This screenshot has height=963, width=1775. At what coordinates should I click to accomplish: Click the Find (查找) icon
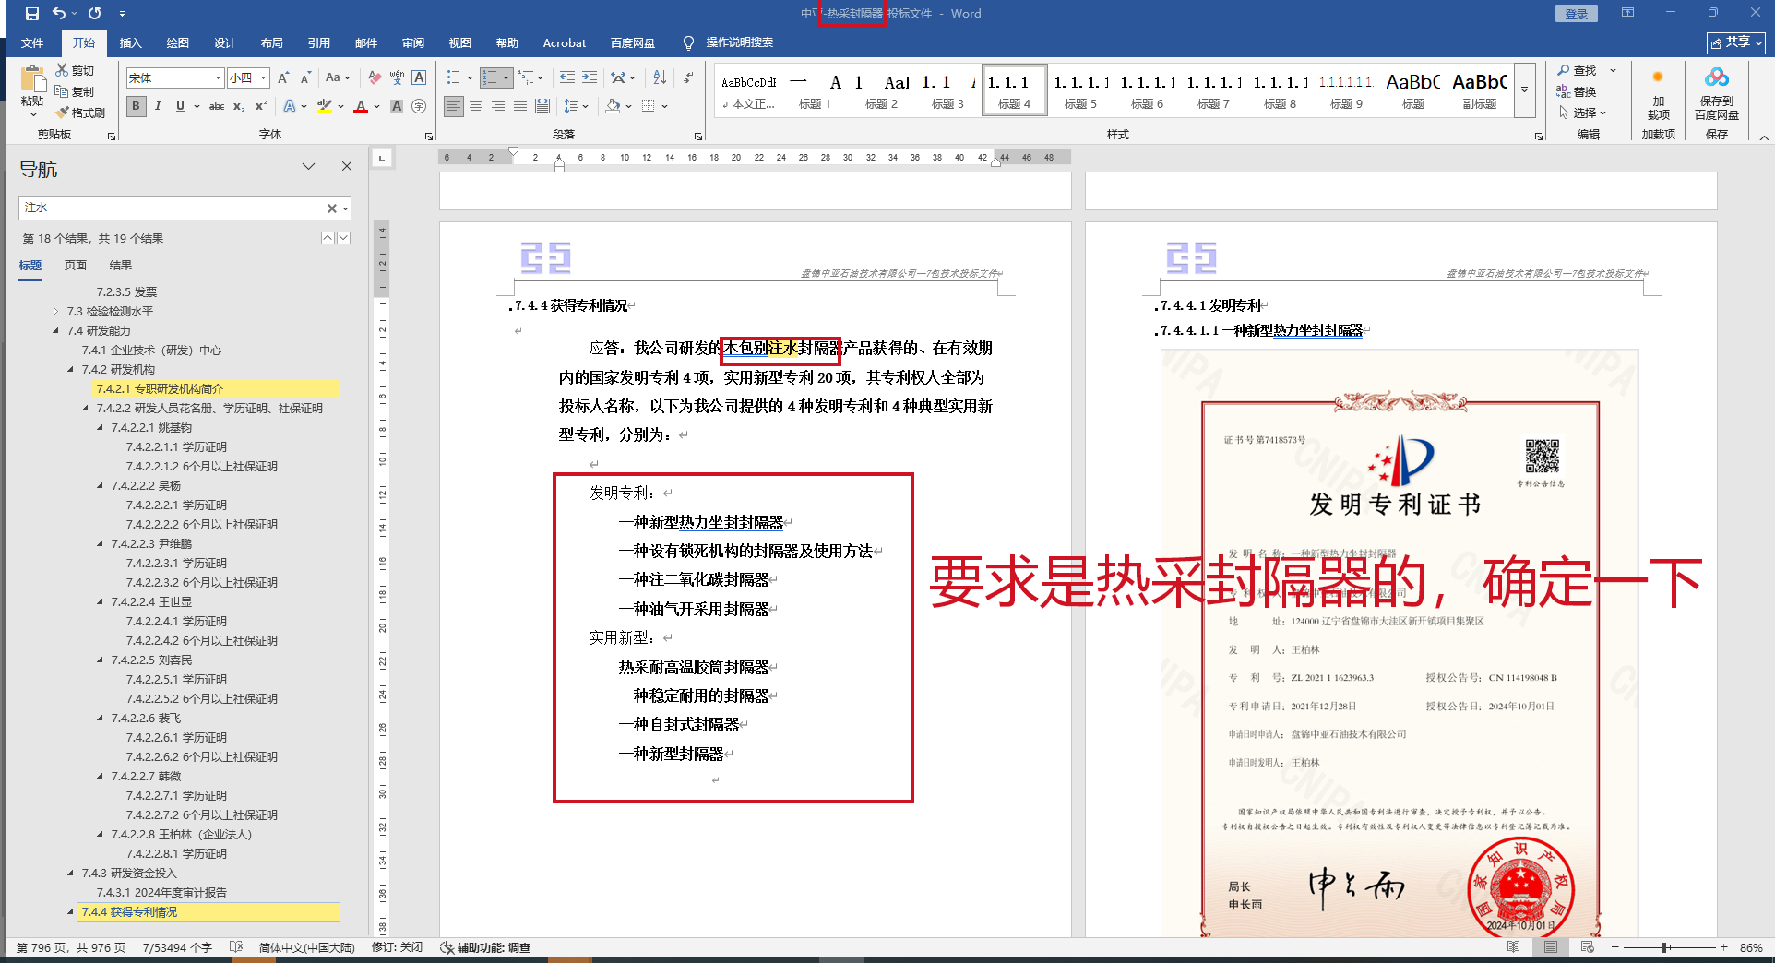tap(1577, 70)
